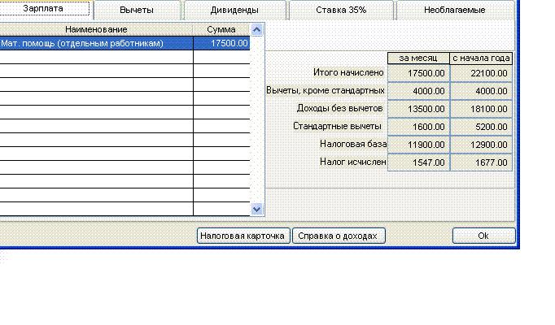Click the за месяц column header

pyautogui.click(x=417, y=58)
